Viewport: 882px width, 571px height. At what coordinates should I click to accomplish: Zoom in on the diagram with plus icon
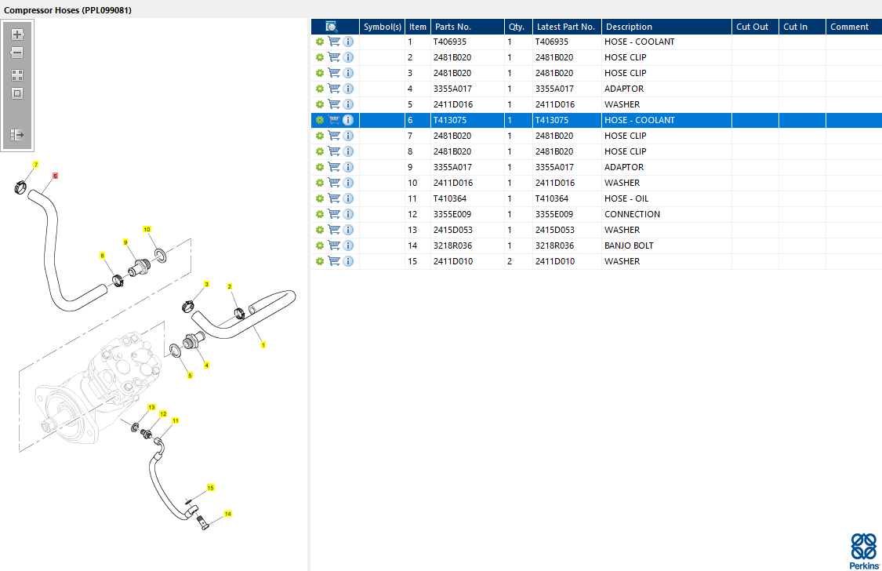click(17, 35)
